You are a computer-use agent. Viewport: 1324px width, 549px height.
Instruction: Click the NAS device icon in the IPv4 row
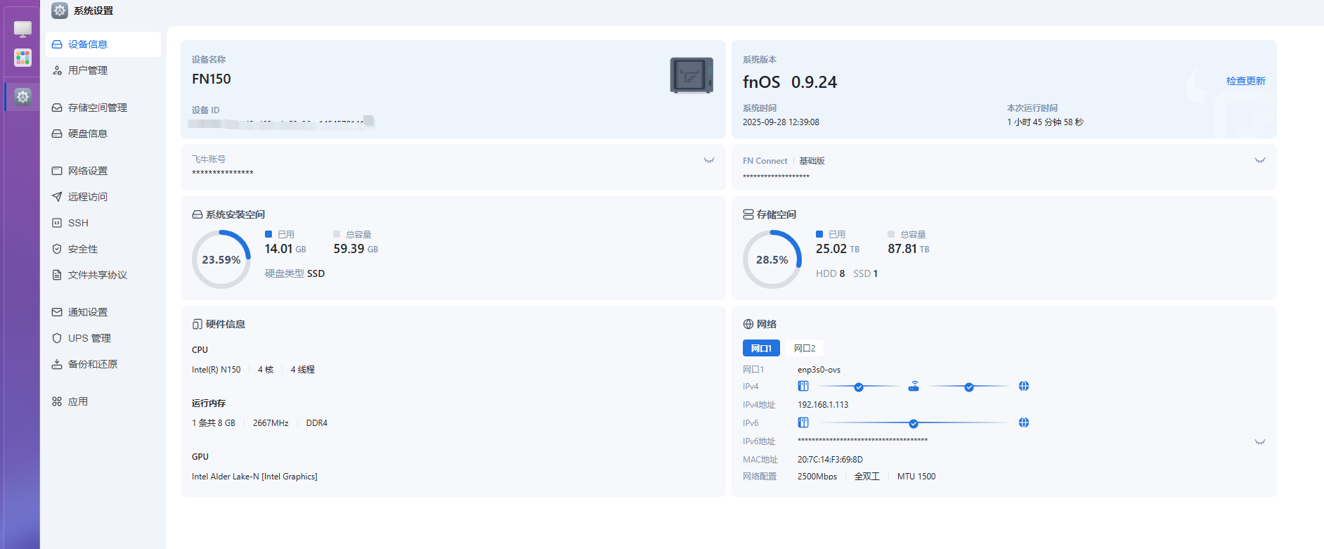(803, 386)
